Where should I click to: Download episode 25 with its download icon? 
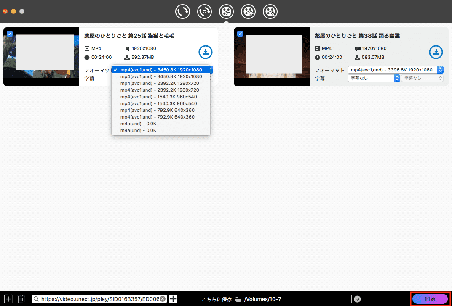coord(205,52)
